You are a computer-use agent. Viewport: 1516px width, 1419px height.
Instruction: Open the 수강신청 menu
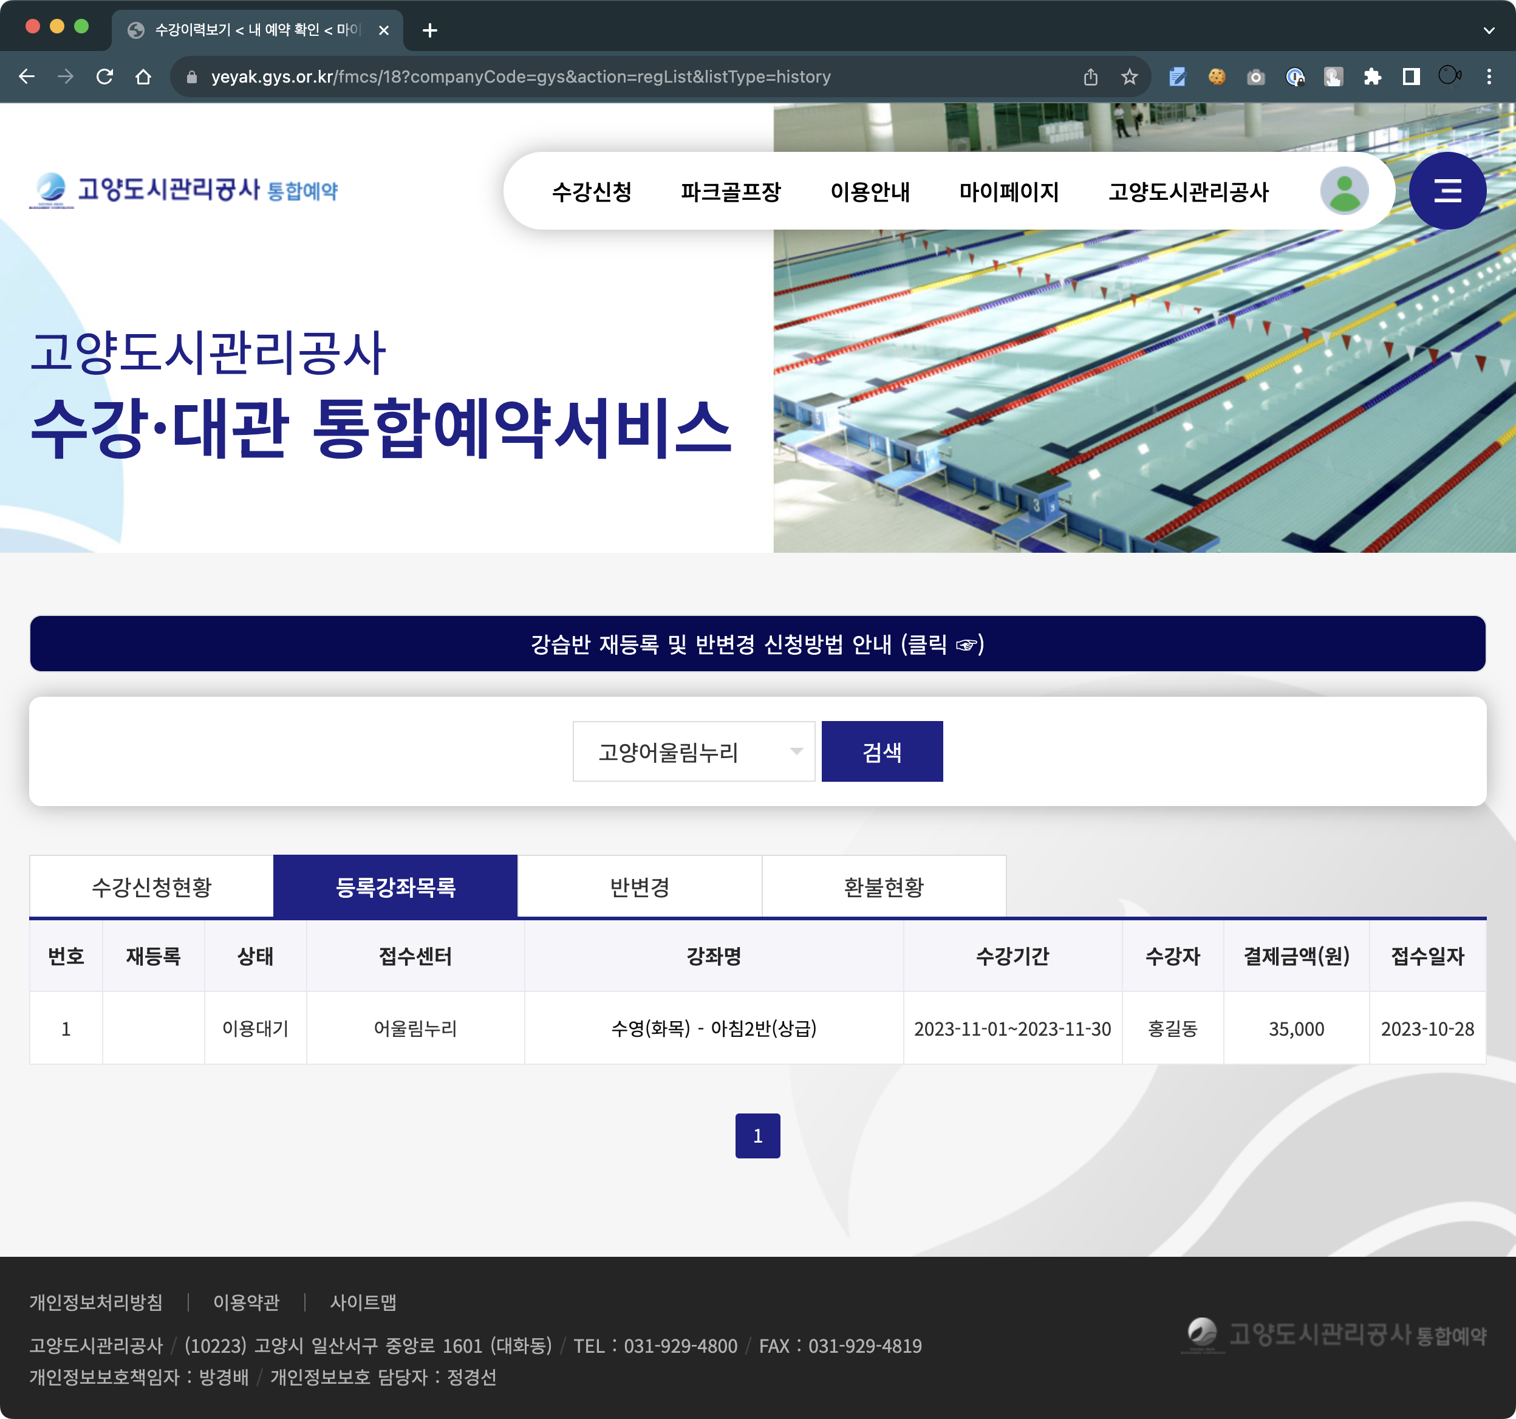point(592,191)
